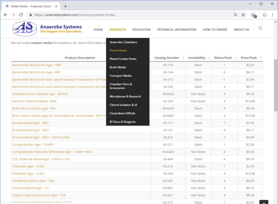The width and height of the screenshot is (278, 204).
Task: Open Anaerobic Chambers menu entry
Action: pyautogui.click(x=123, y=42)
